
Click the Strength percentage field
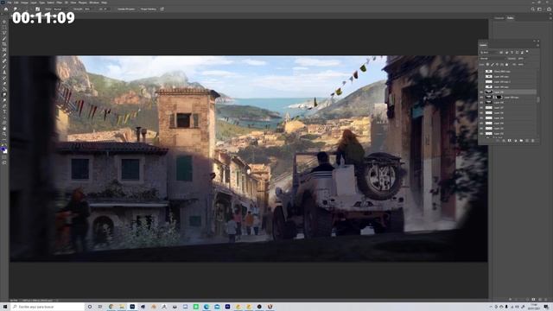point(87,10)
